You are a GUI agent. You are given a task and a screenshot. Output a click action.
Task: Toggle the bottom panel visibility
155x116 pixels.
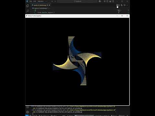click(x=110, y=1)
